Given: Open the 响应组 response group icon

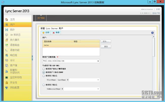Looking at the screenshot, I should click(7, 55).
